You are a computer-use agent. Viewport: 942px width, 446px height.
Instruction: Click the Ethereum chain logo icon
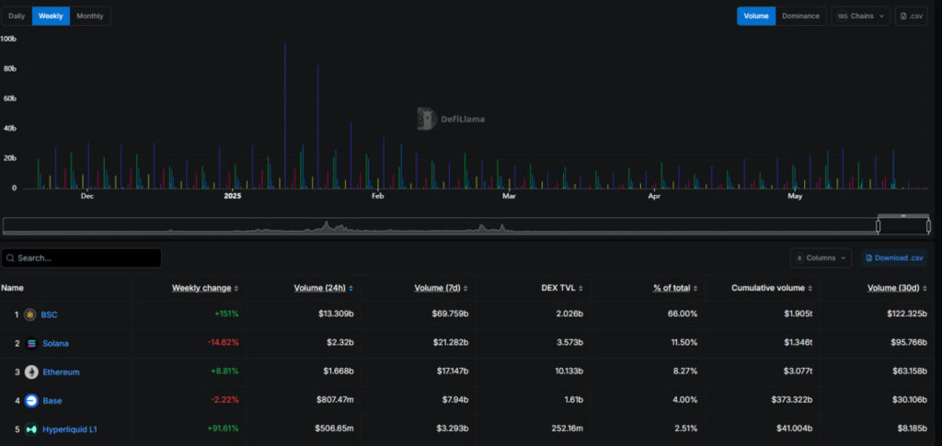point(31,372)
